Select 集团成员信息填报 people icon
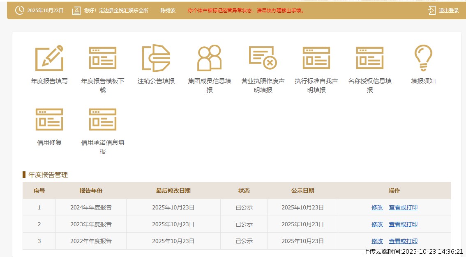The image size is (466, 257). 210,58
